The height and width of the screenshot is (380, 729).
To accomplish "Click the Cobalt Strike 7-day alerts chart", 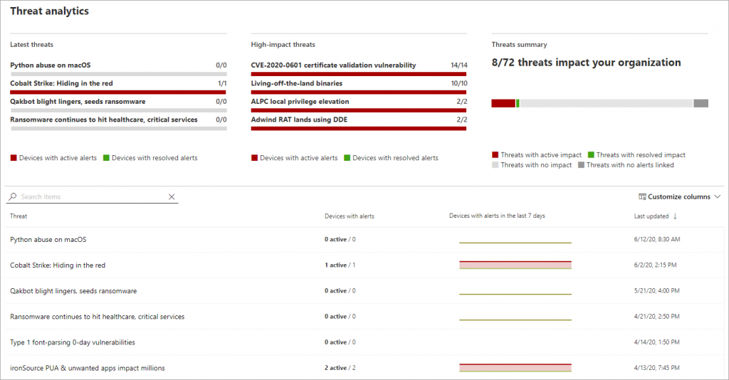I will [x=515, y=265].
